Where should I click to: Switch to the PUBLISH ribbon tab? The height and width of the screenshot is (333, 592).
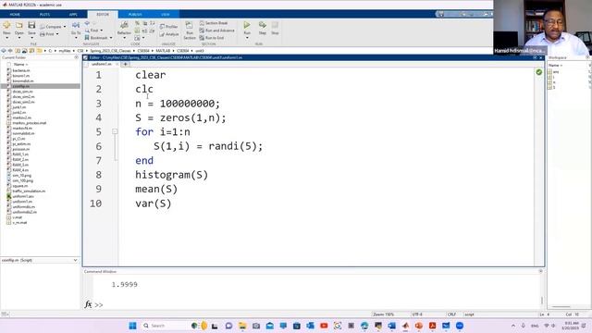[x=135, y=15]
